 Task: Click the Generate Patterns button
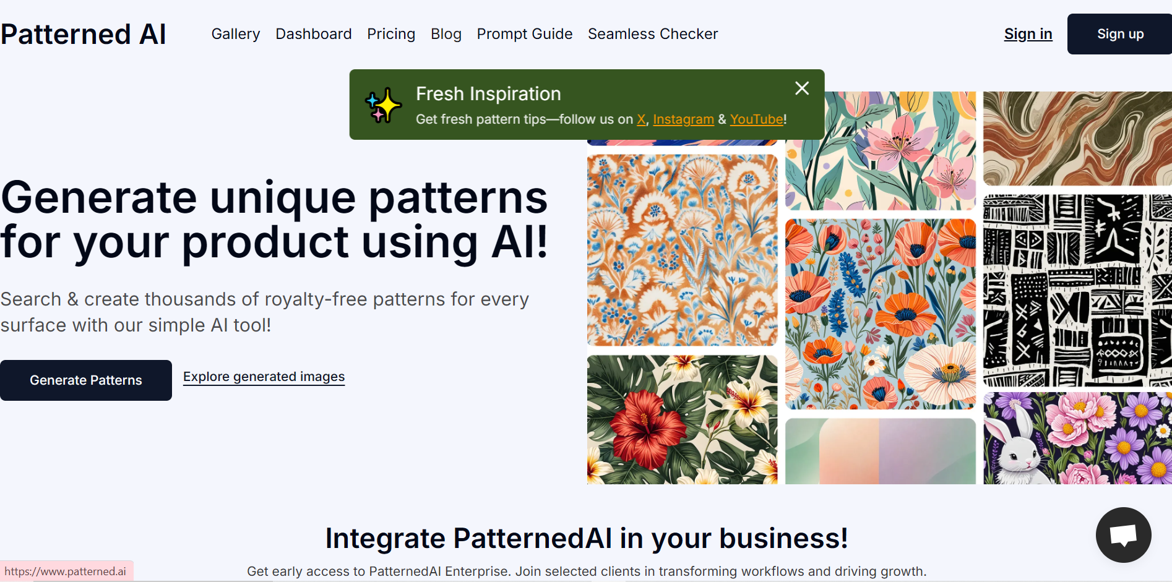pyautogui.click(x=86, y=380)
